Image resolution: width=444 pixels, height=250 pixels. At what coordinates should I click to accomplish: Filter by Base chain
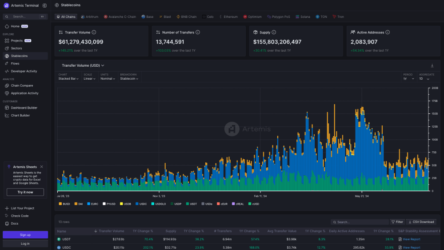coord(147,17)
